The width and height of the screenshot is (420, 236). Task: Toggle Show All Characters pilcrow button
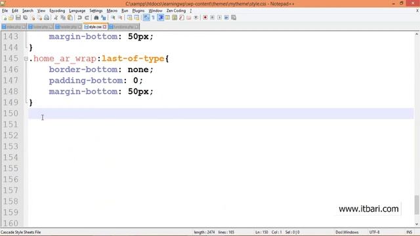(x=153, y=18)
